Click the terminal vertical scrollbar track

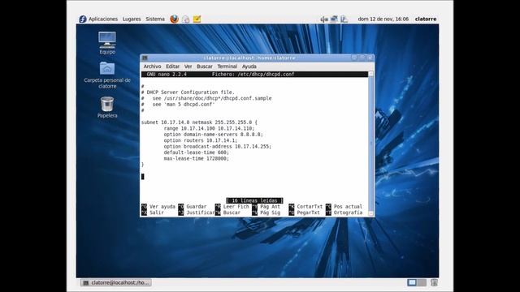(370, 144)
